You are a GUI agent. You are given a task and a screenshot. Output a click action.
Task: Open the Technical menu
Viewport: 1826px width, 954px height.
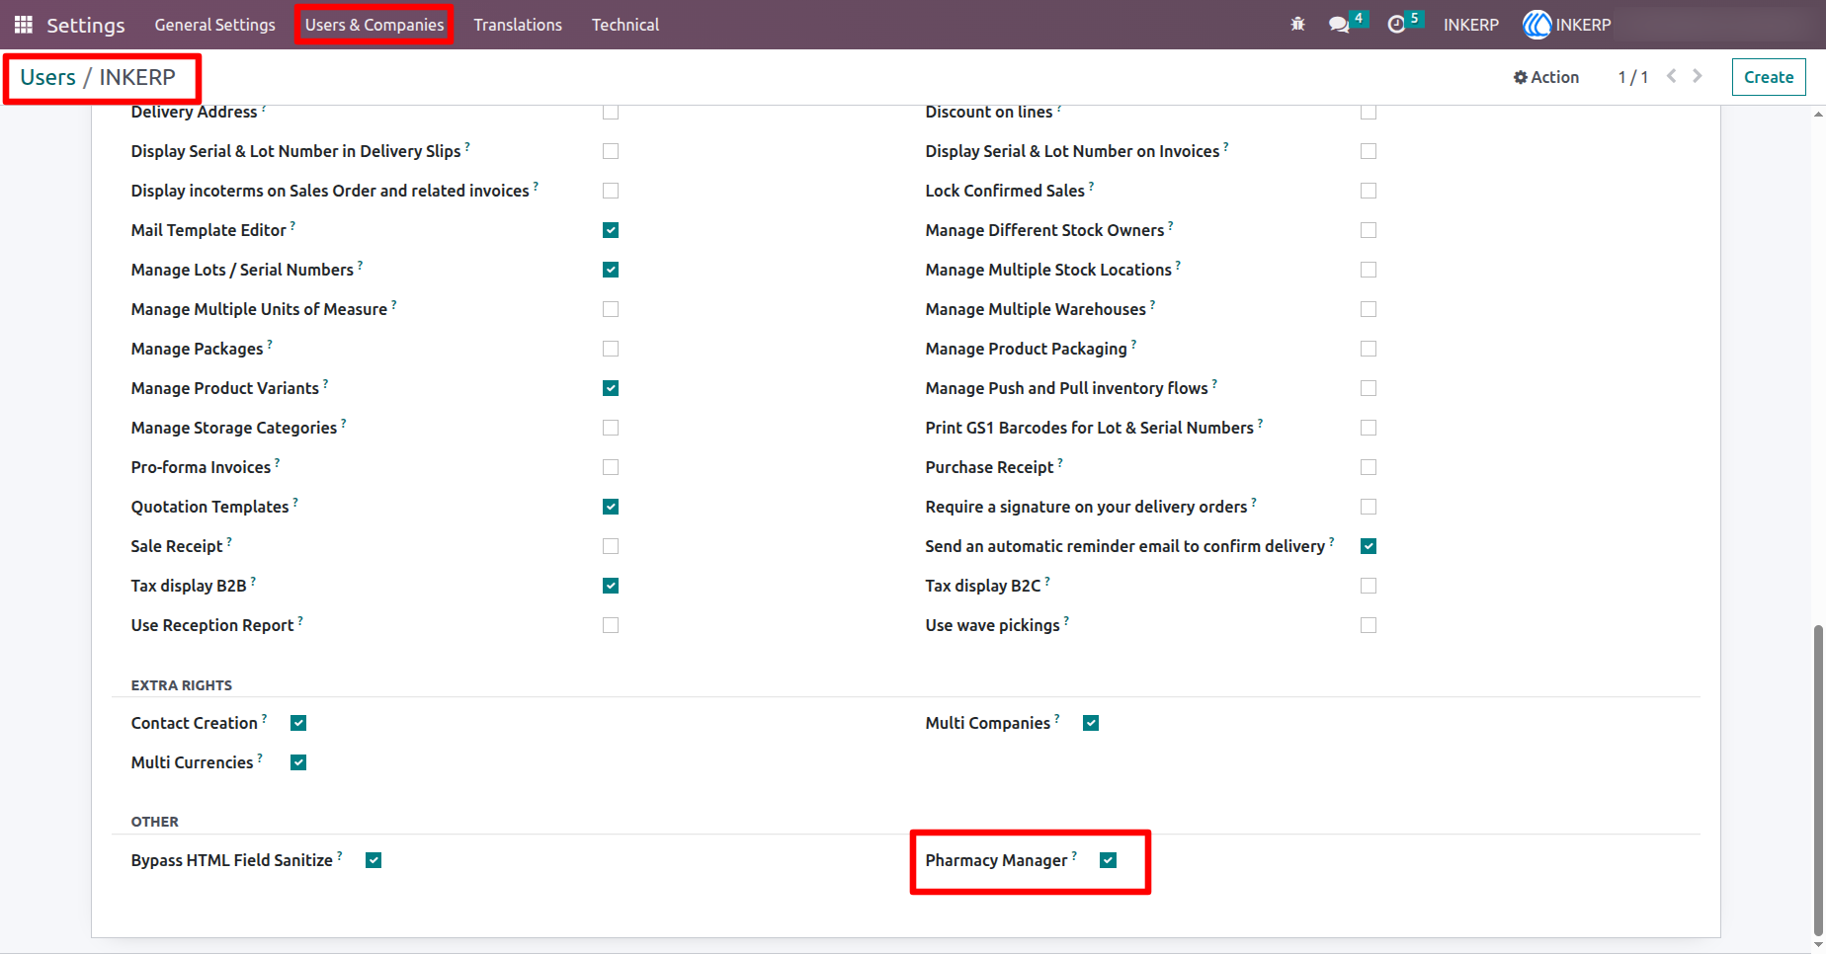pyautogui.click(x=625, y=25)
